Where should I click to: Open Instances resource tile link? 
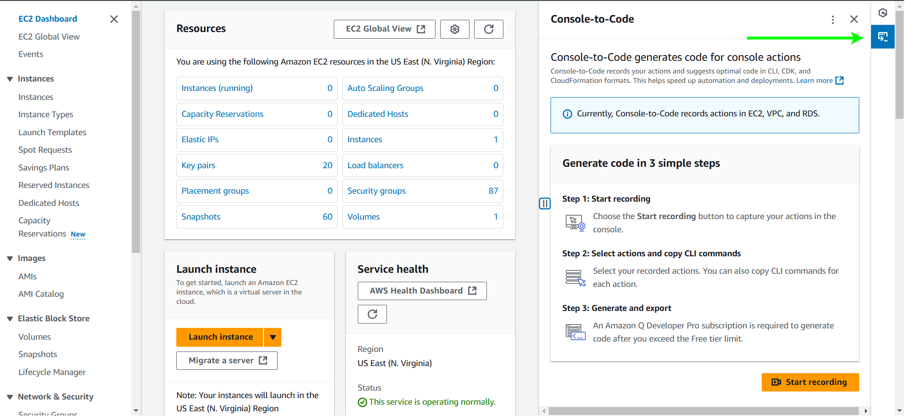click(x=365, y=139)
